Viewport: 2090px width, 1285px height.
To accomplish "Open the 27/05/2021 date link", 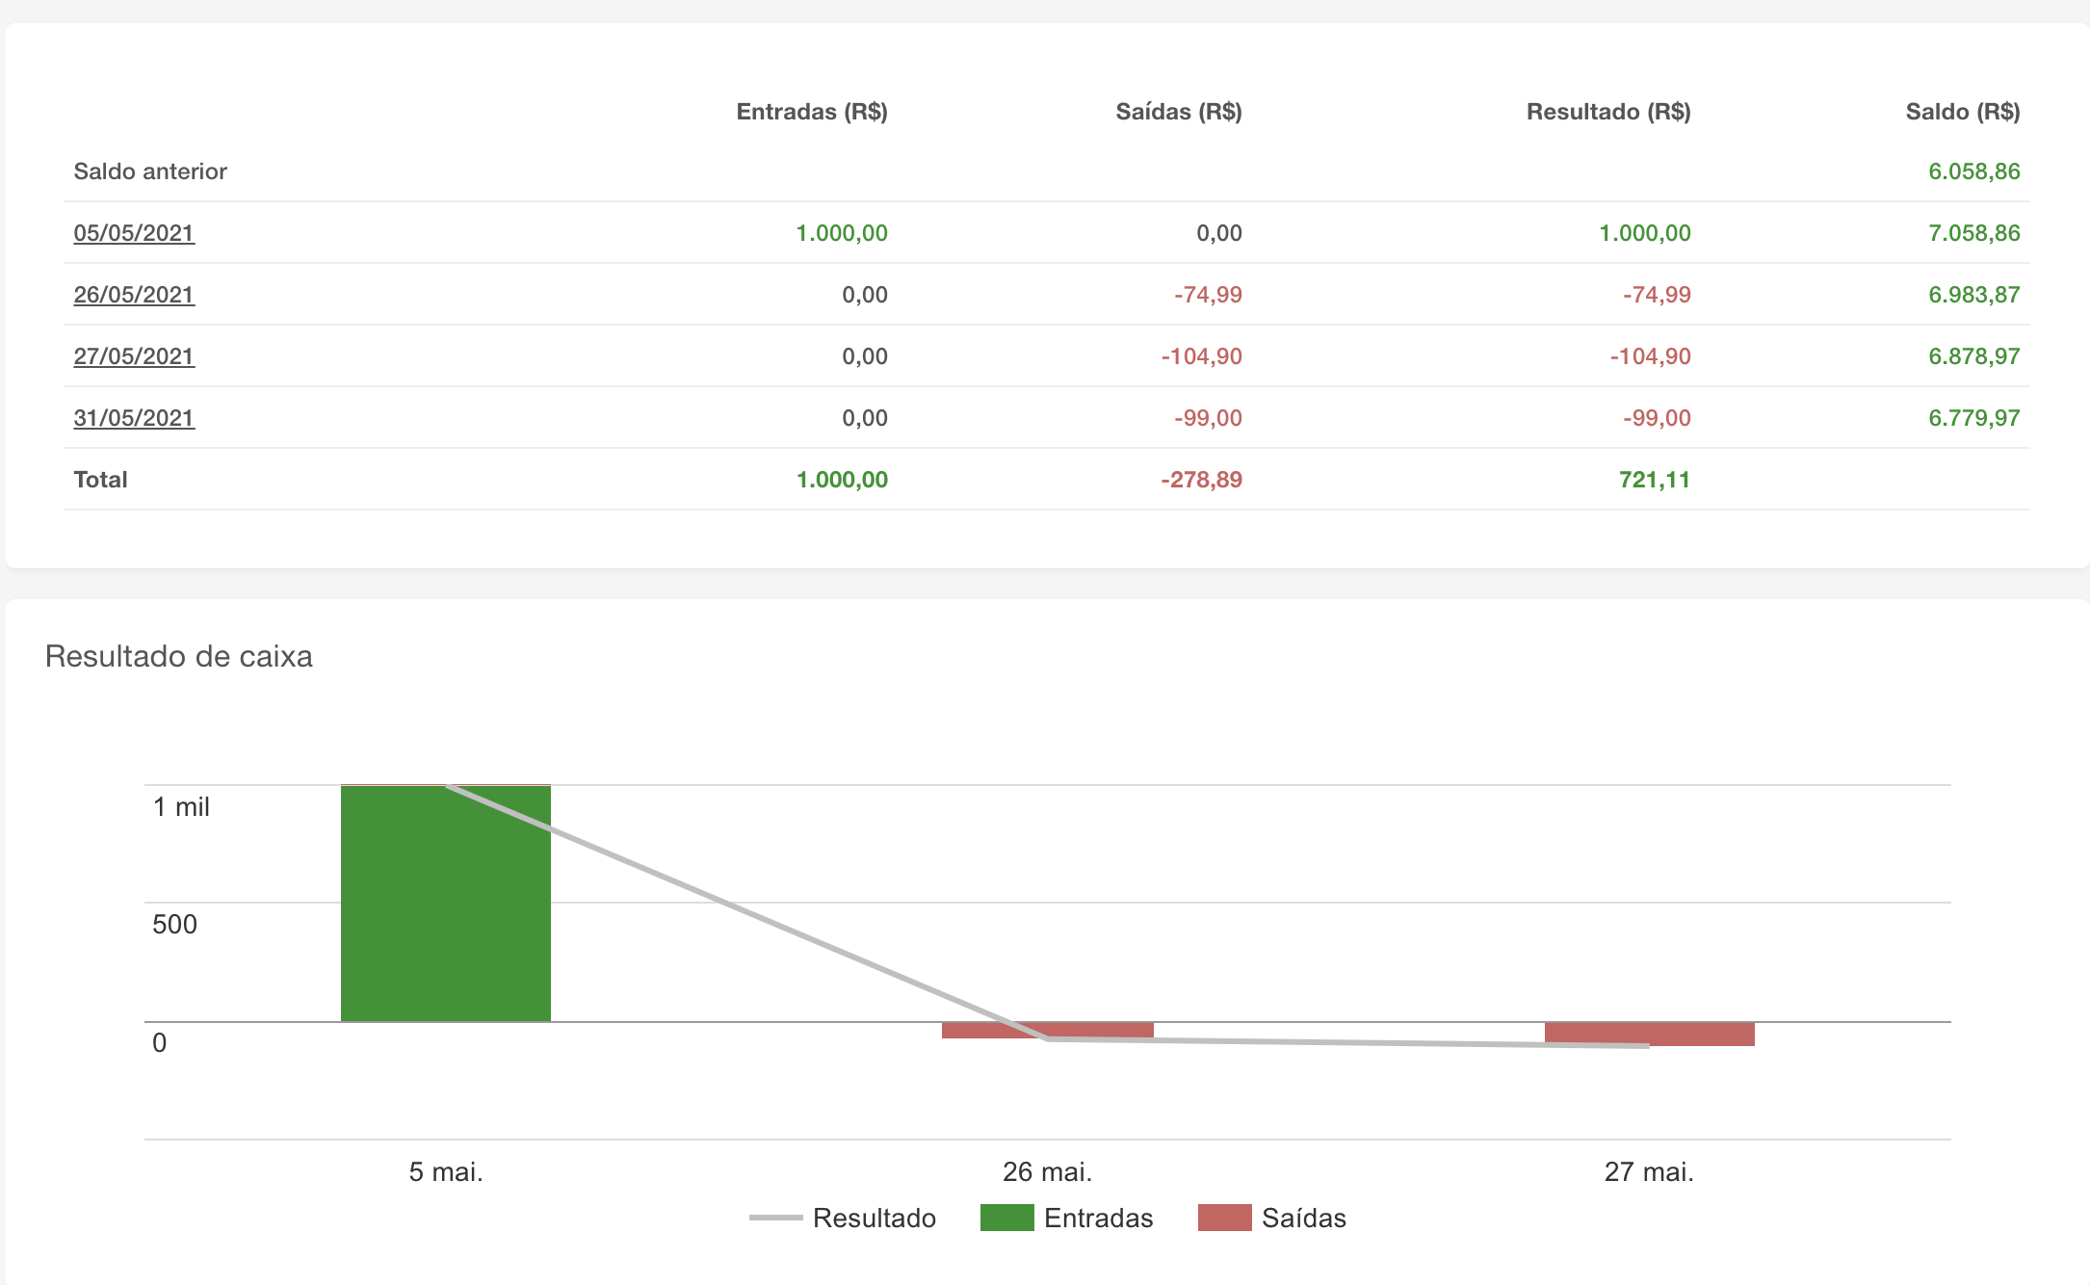I will pyautogui.click(x=134, y=356).
